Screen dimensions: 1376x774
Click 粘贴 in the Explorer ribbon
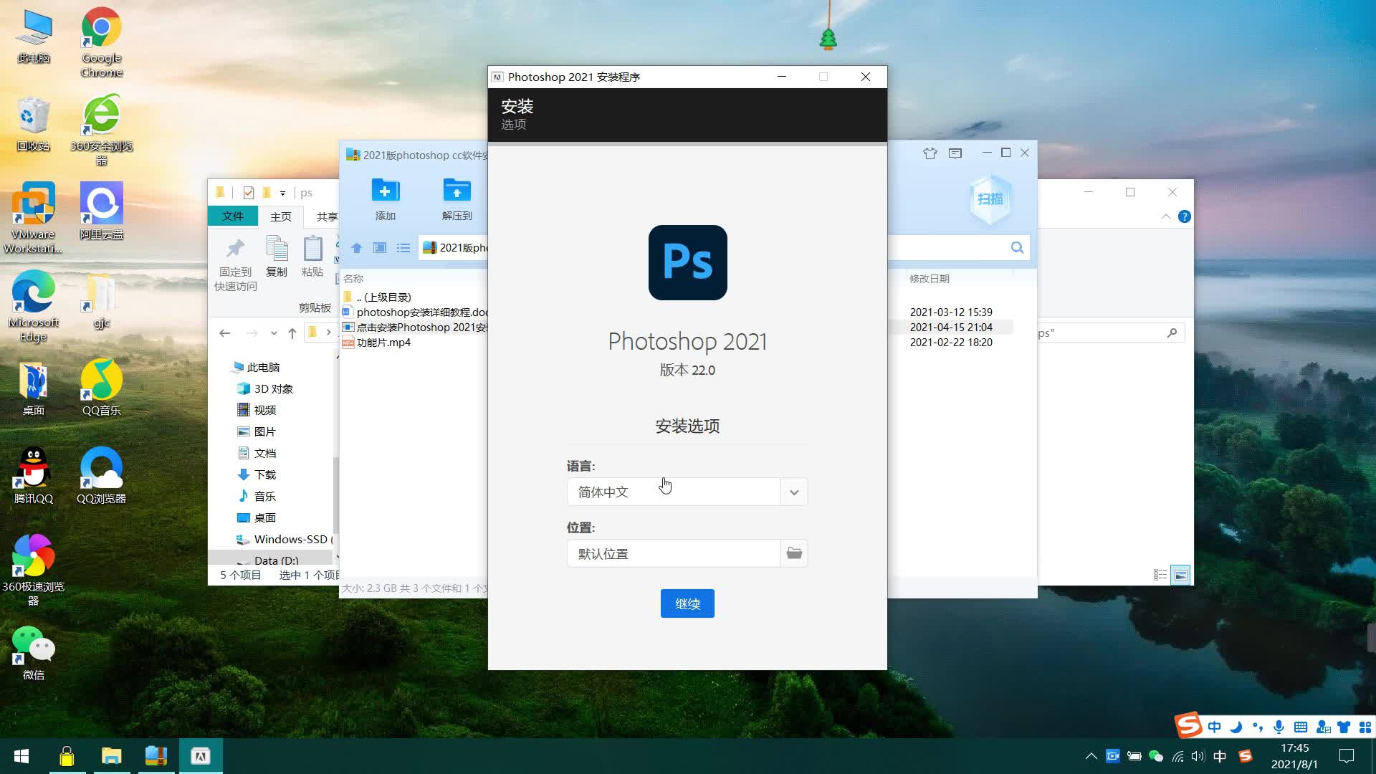(x=312, y=257)
